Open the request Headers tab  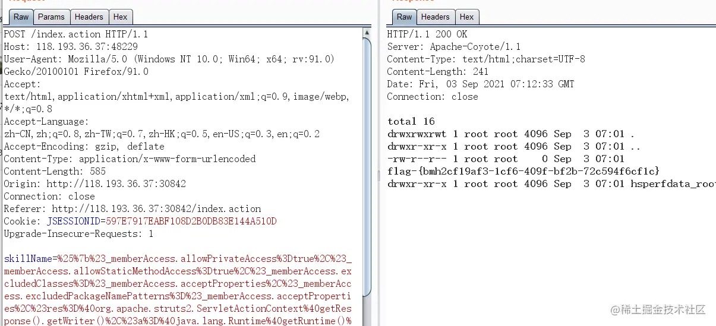pyautogui.click(x=89, y=17)
